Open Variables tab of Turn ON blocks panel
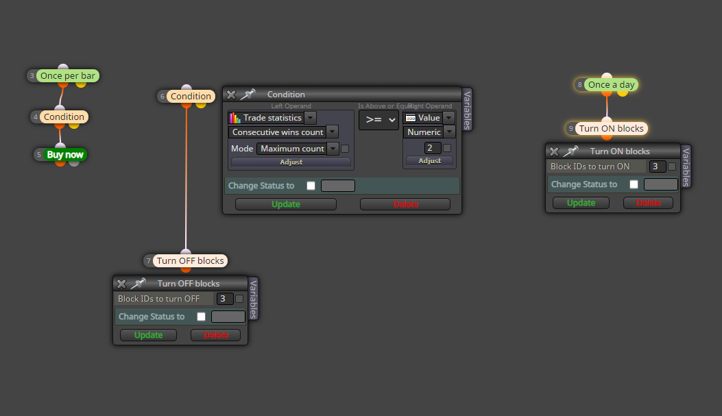The height and width of the screenshot is (416, 722). point(686,167)
